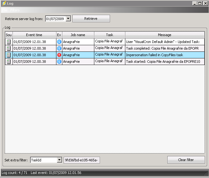The height and width of the screenshot is (178, 209).
Task: Click the info icon in the Task completed row
Action: (59, 48)
